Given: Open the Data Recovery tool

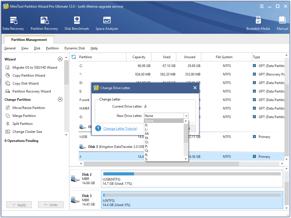Looking at the screenshot, I should pos(13,23).
